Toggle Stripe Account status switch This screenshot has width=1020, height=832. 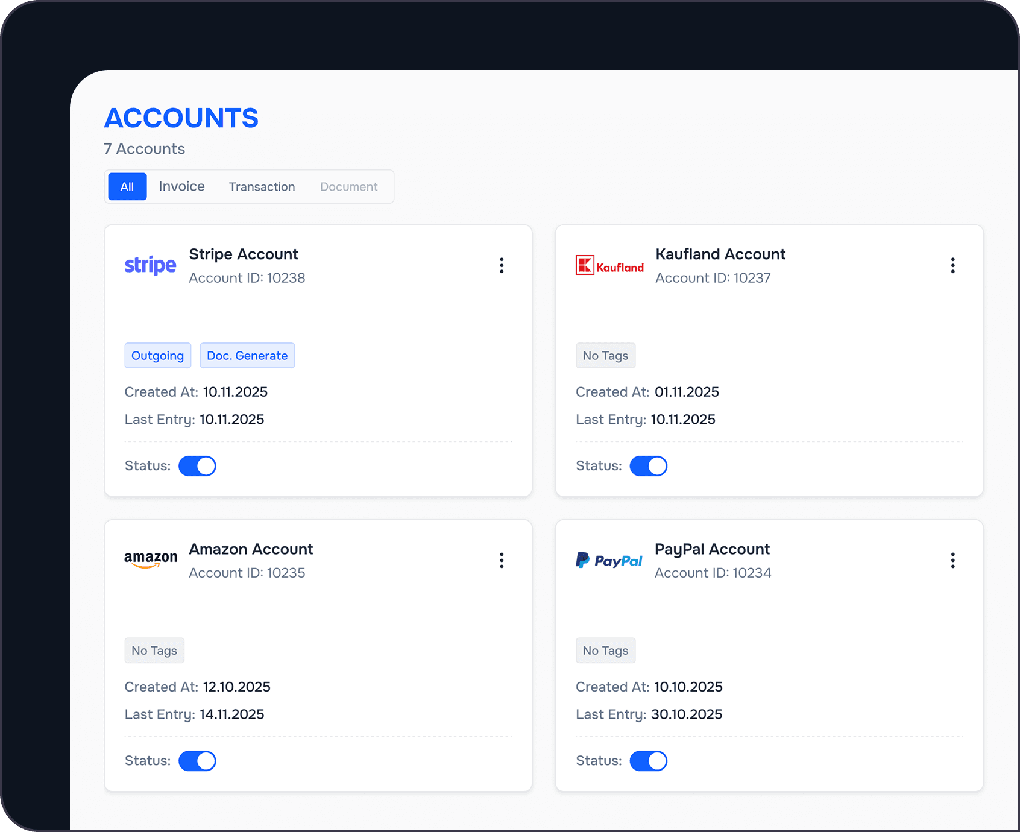(x=197, y=466)
